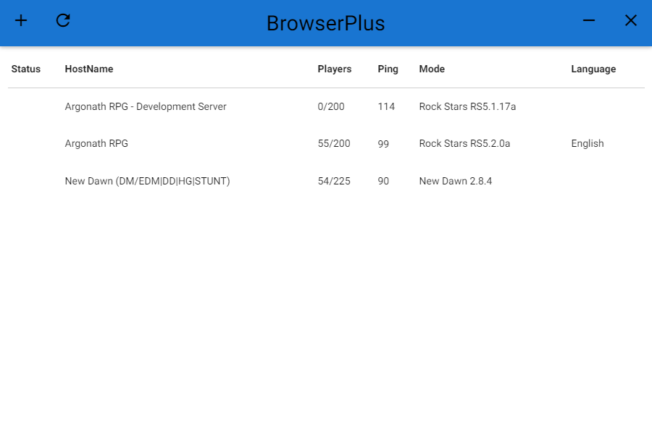Click the plus icon to add server
652x434 pixels.
click(21, 20)
